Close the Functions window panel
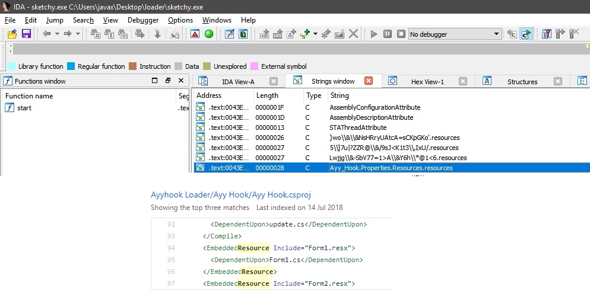590x290 pixels. click(181, 81)
